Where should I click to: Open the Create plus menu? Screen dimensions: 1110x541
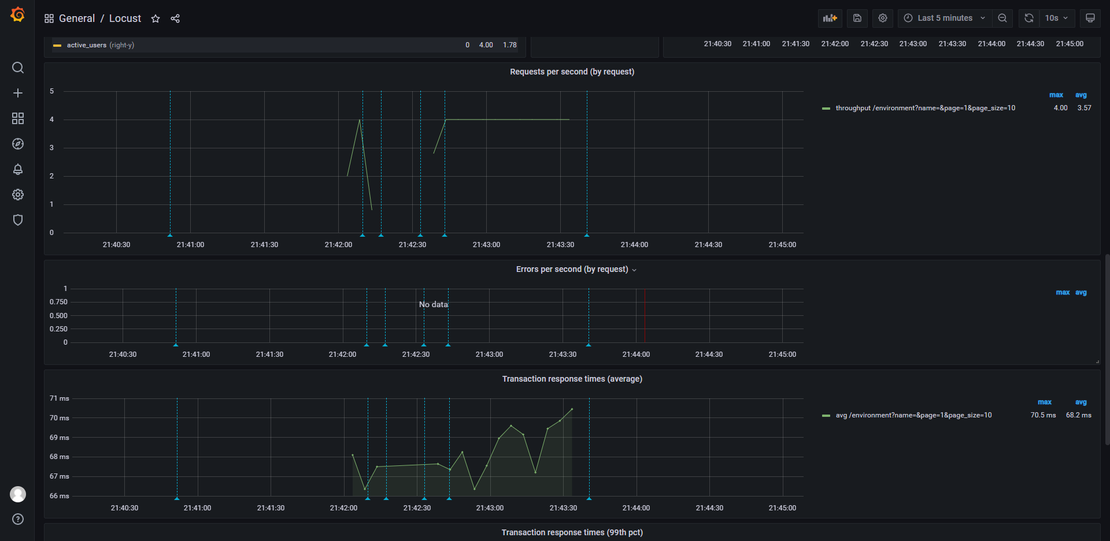coord(18,93)
